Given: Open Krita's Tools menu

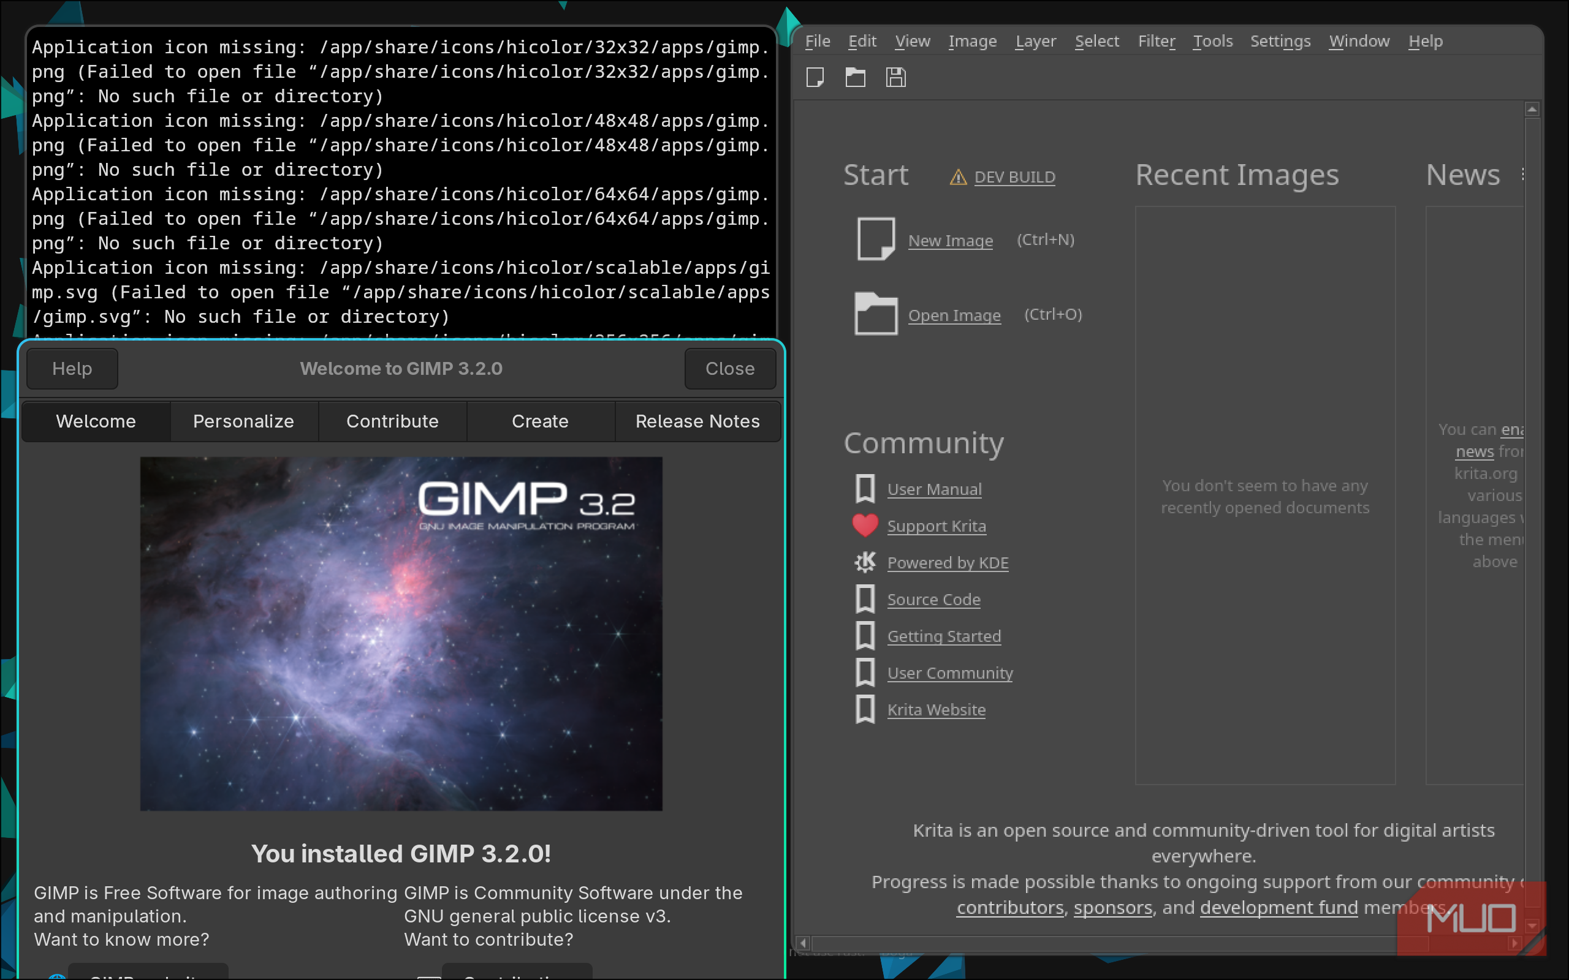Looking at the screenshot, I should pyautogui.click(x=1212, y=42).
